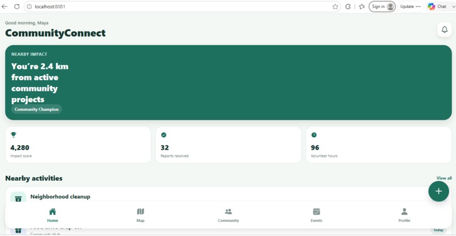This screenshot has height=236, width=456.
Task: Open the Profile tab
Action: click(405, 215)
